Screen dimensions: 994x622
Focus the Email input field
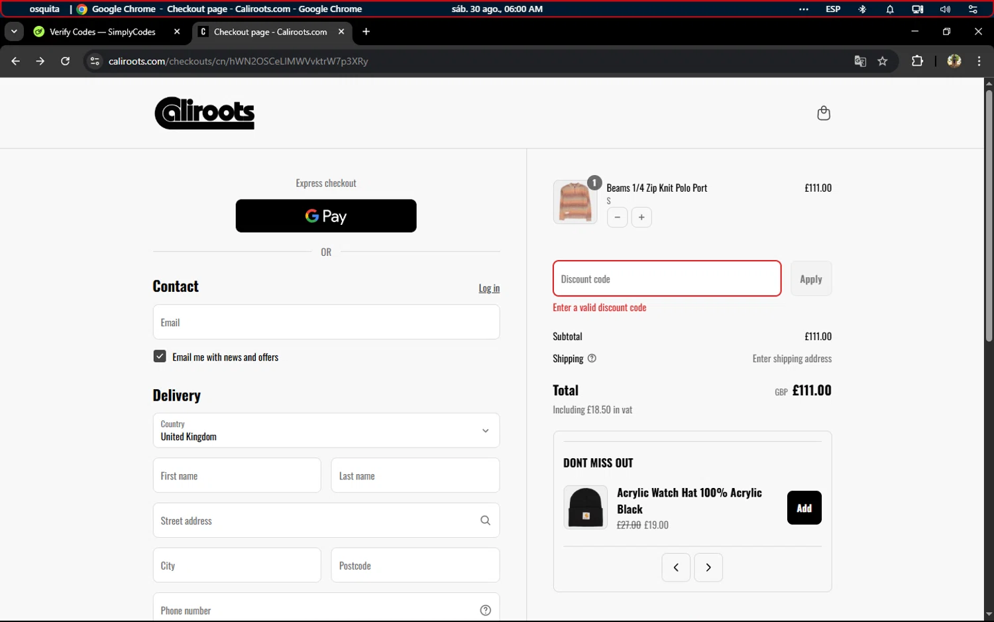326,322
